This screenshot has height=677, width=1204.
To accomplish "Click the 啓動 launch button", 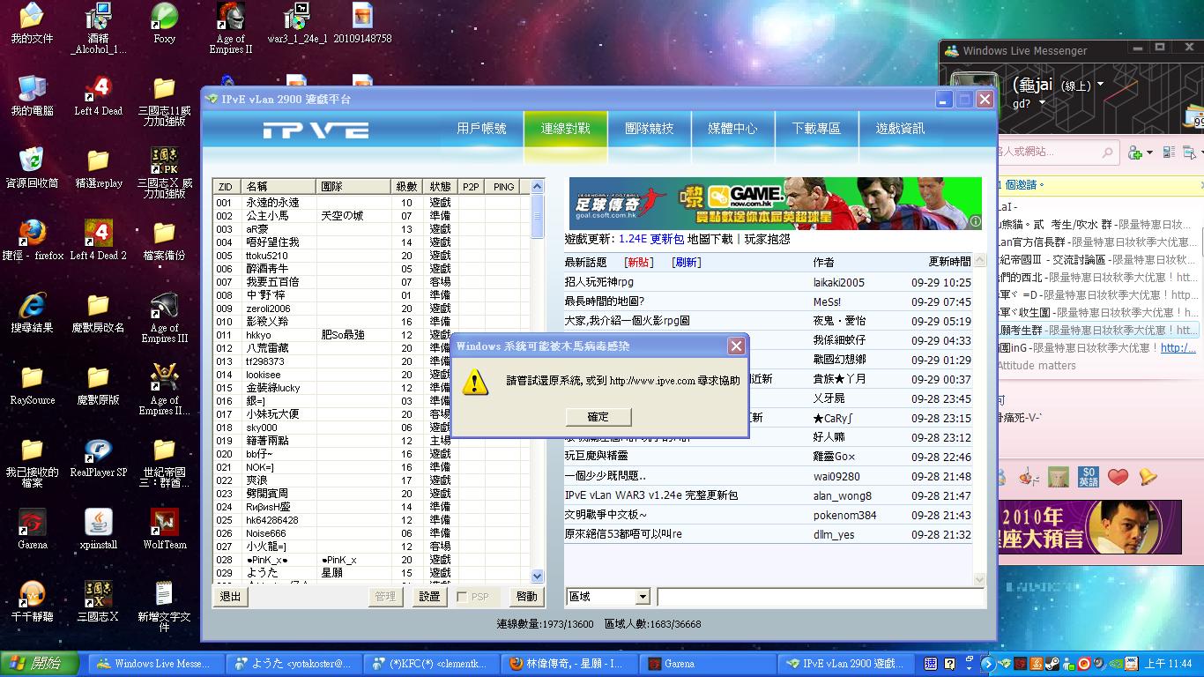I will click(526, 597).
